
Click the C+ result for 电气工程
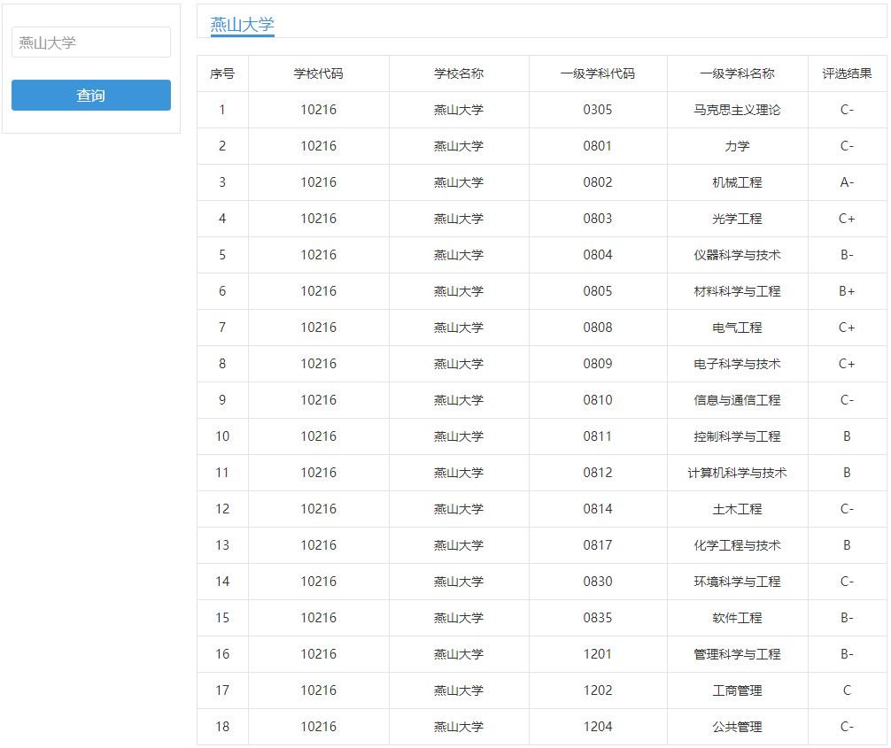click(x=847, y=328)
